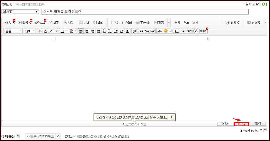The width and height of the screenshot is (270, 141).
Task: Close the resize hint tooltip
Action: pyautogui.click(x=172, y=117)
